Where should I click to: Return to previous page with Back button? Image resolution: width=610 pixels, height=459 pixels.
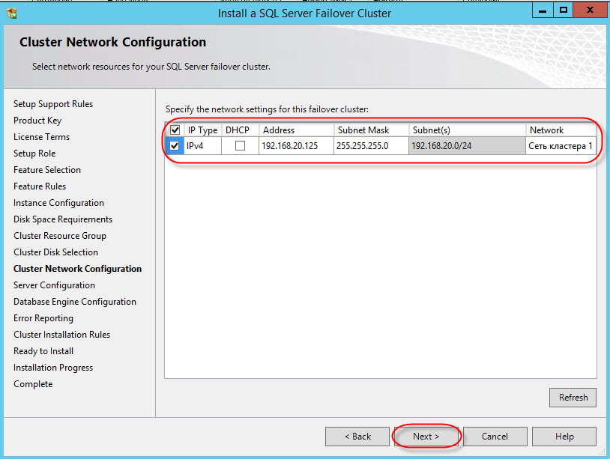click(357, 437)
